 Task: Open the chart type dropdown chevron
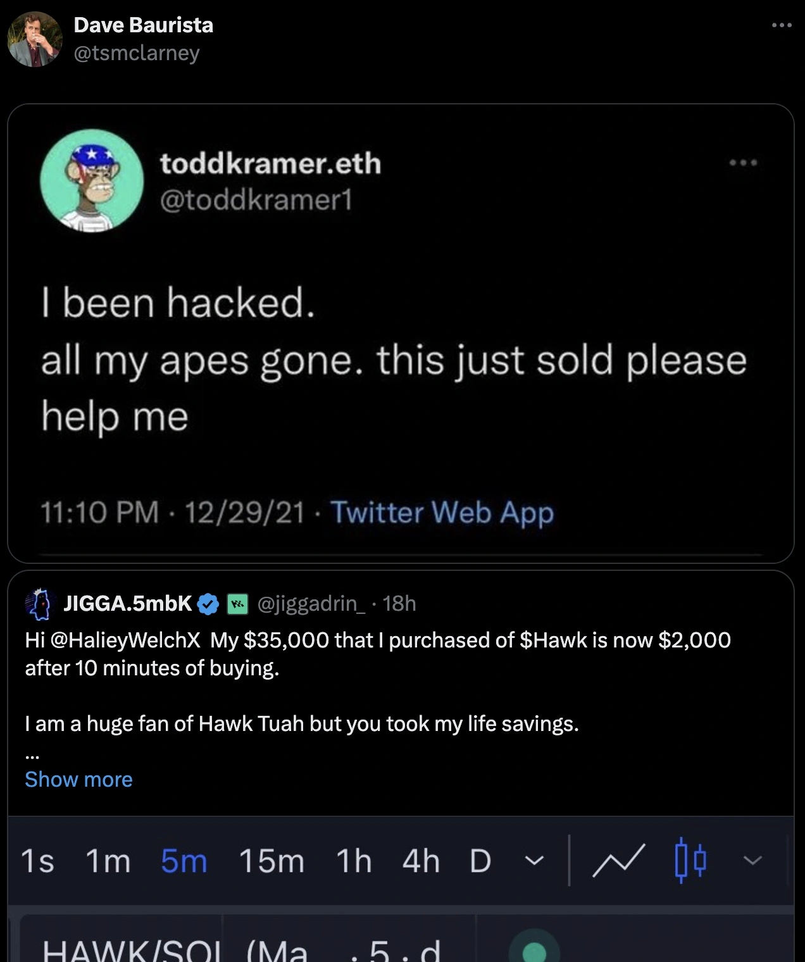(x=752, y=861)
